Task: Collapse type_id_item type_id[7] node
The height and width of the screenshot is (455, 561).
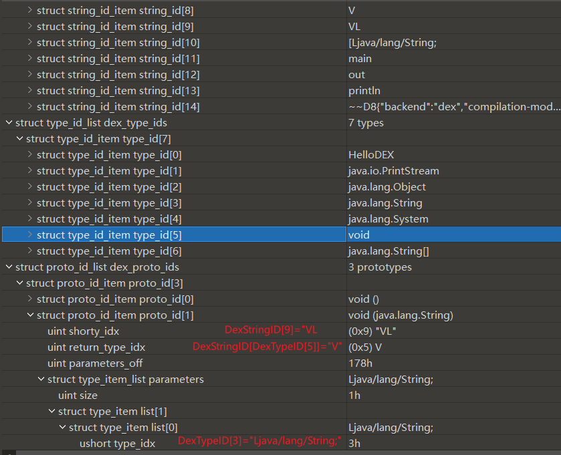Action: [x=19, y=139]
